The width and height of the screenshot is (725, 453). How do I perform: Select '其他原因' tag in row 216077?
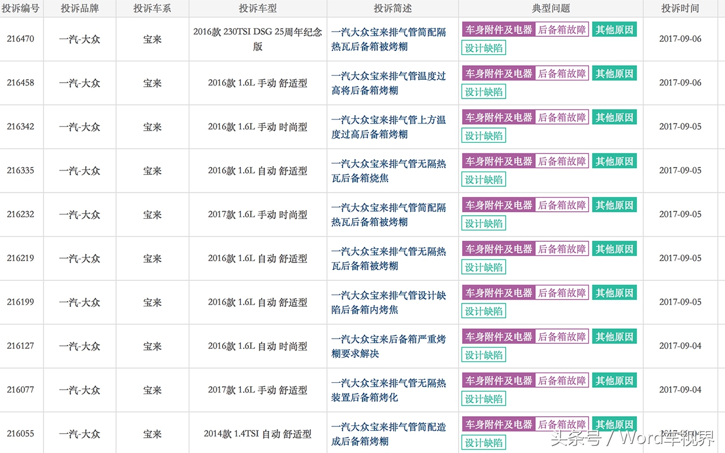[x=615, y=381]
